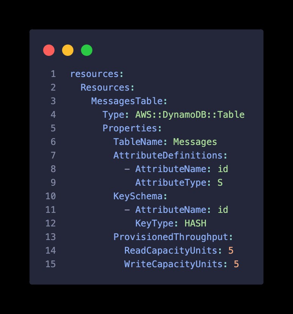The height and width of the screenshot is (314, 293).
Task: Click the yellow minimize dot
Action: (x=68, y=50)
